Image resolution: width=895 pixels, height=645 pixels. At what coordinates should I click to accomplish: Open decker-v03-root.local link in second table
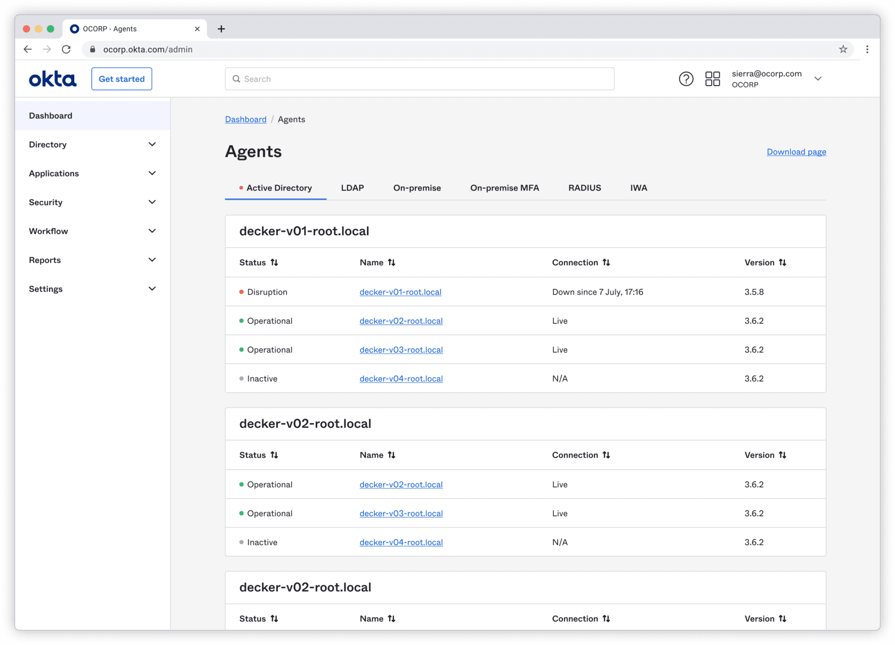tap(401, 513)
